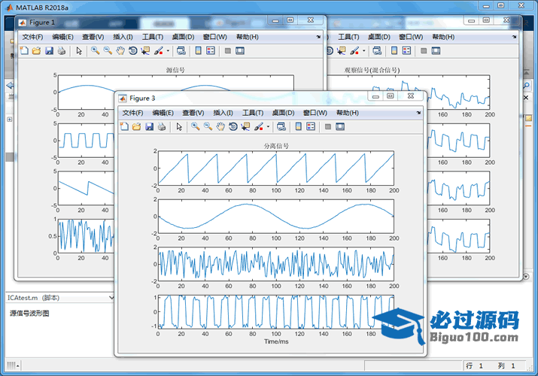Click Insert Legend icon in background figure
The image size is (538, 376).
[x=406, y=50]
